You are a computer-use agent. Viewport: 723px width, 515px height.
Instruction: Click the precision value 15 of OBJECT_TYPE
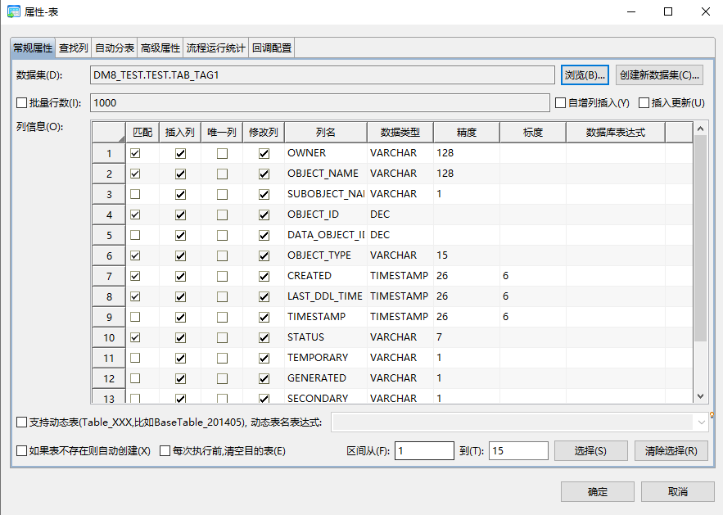(467, 255)
